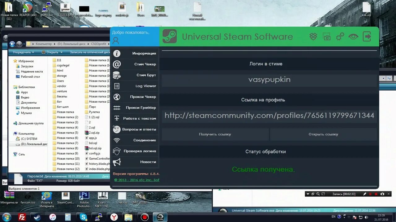Open Skype from taskbar
Viewport: 396px width, 222px height.
(83, 217)
